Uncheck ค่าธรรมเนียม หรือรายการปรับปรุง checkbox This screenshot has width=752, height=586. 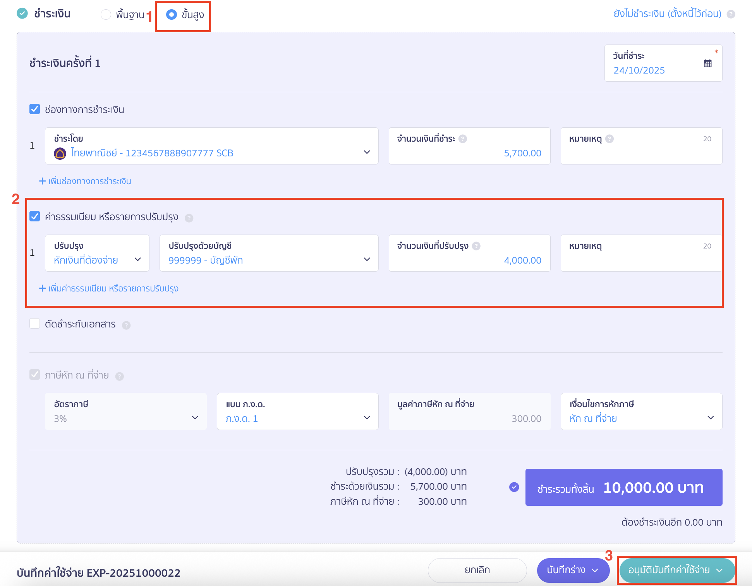click(35, 216)
